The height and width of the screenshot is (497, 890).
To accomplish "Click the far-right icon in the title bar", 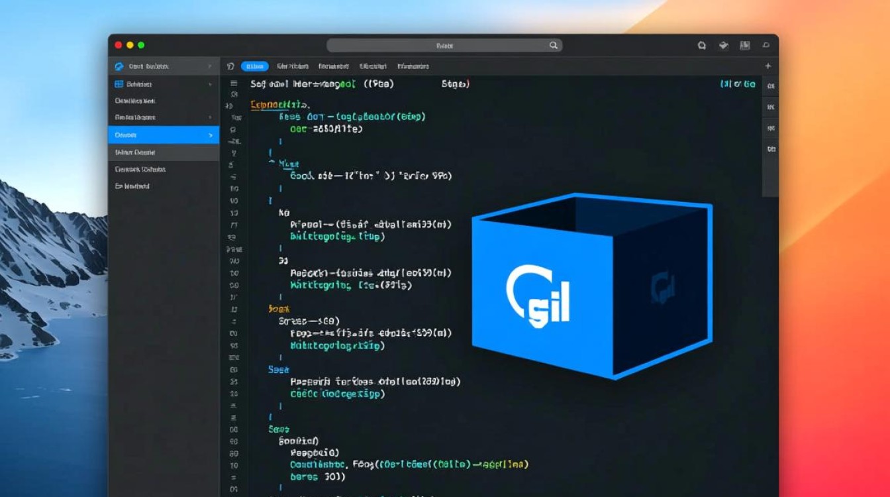I will coord(766,46).
